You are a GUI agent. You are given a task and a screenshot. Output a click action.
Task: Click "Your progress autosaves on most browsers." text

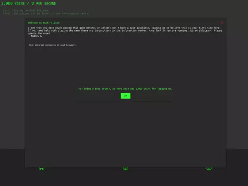[53, 45]
